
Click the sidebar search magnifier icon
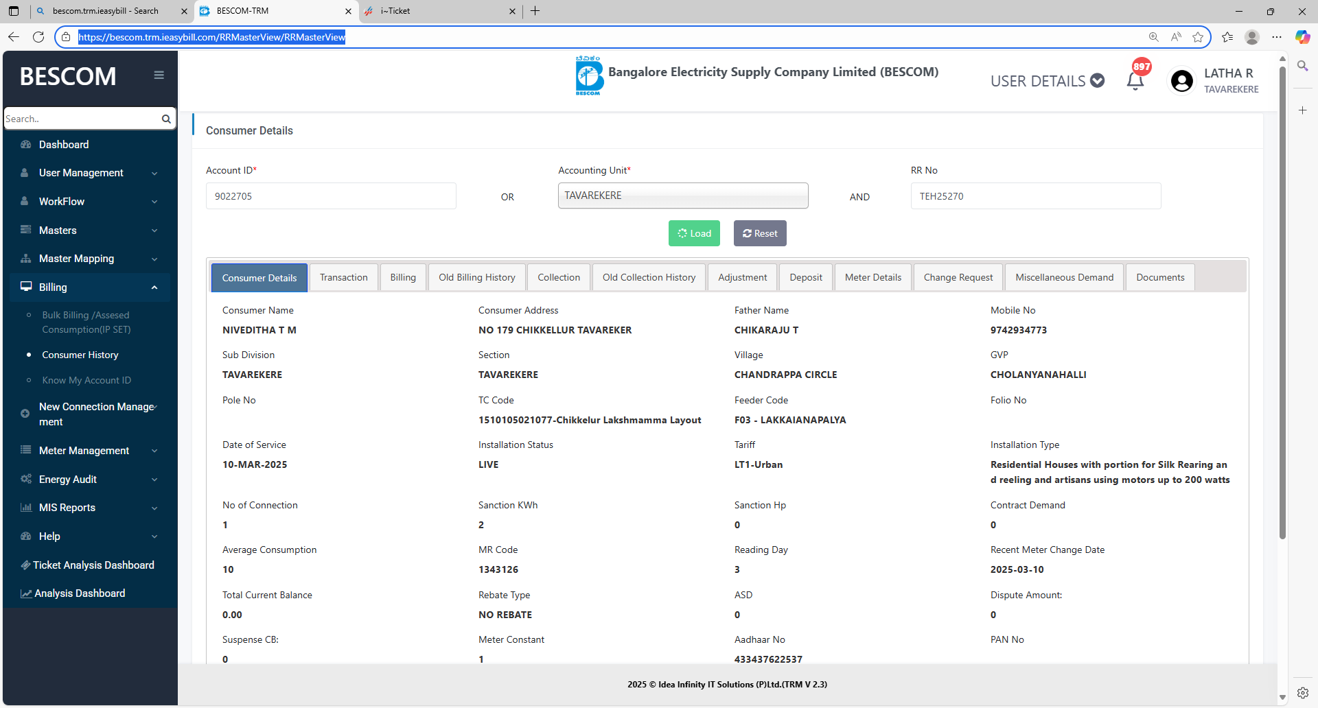pyautogui.click(x=166, y=119)
